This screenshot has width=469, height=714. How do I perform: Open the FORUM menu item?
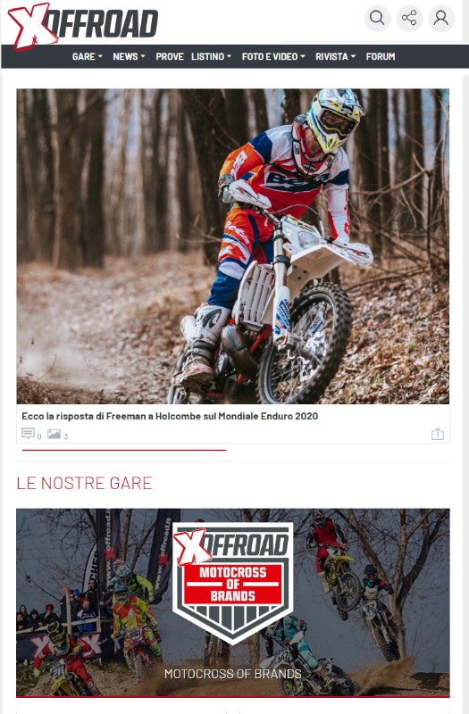[381, 56]
